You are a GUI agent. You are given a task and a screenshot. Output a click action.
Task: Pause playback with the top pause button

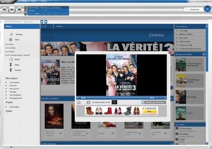[x=5, y=10]
